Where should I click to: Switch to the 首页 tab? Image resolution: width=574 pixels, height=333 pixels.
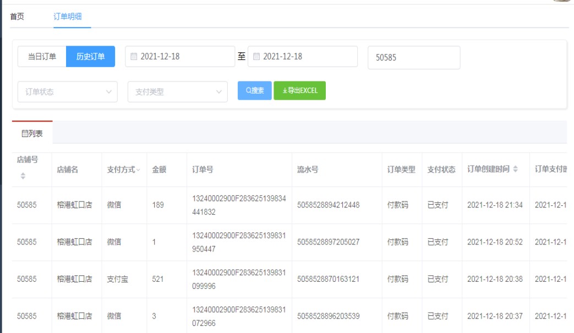[x=17, y=17]
